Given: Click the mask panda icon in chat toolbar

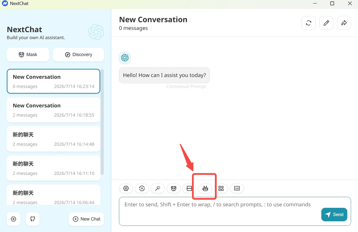Looking at the screenshot, I should tap(174, 188).
